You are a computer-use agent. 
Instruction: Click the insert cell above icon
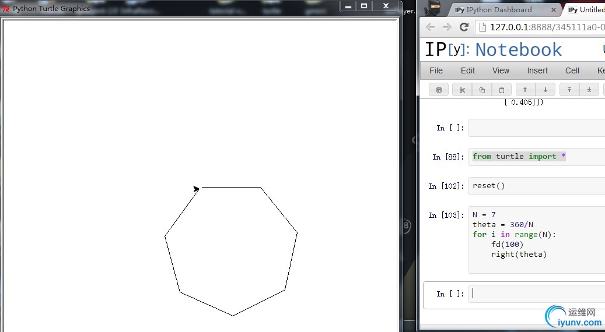click(569, 90)
